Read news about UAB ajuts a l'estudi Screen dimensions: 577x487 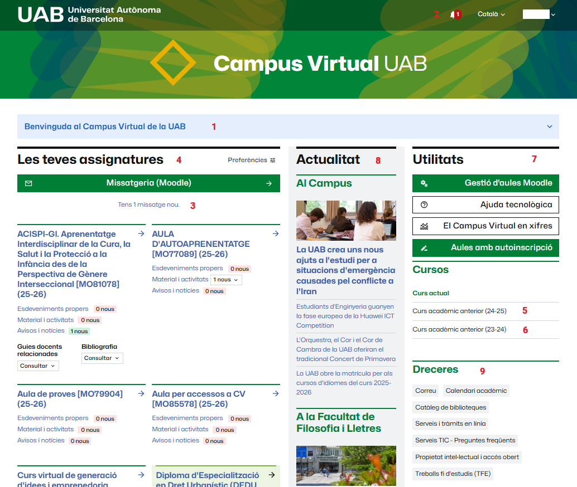tap(345, 270)
